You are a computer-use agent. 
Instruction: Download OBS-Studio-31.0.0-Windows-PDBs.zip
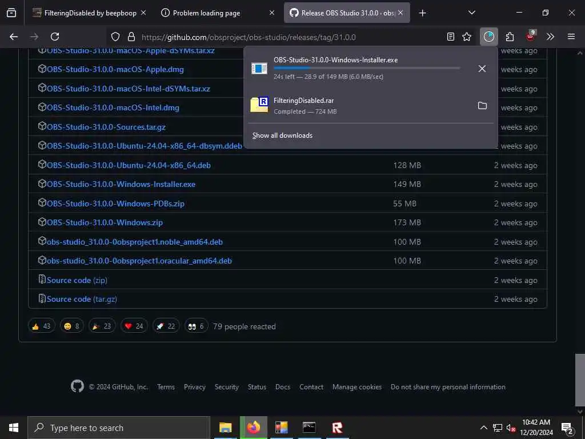tap(115, 204)
